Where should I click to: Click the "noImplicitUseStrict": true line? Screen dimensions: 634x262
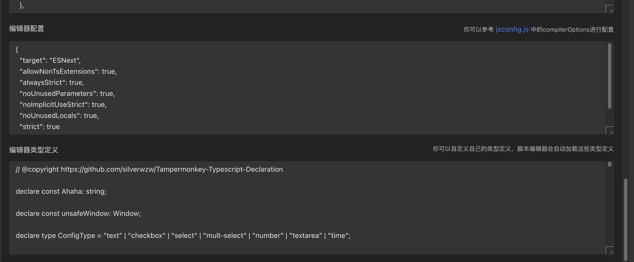point(63,105)
